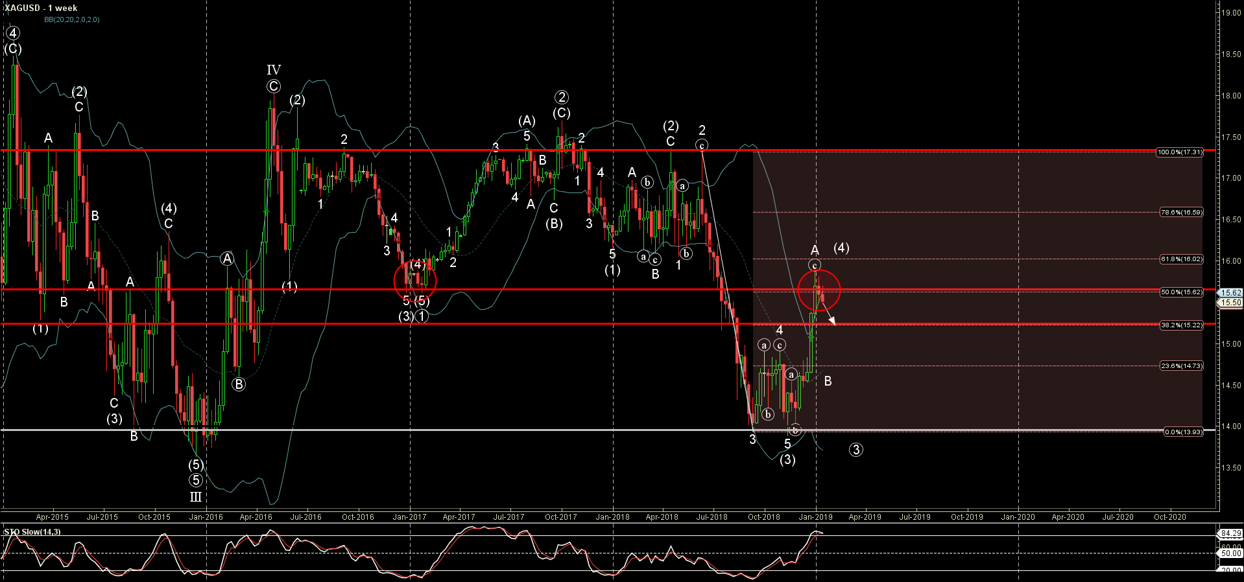Screen dimensions: 1244x582
Task: Click the white downward arrow annotation
Action: click(x=829, y=315)
